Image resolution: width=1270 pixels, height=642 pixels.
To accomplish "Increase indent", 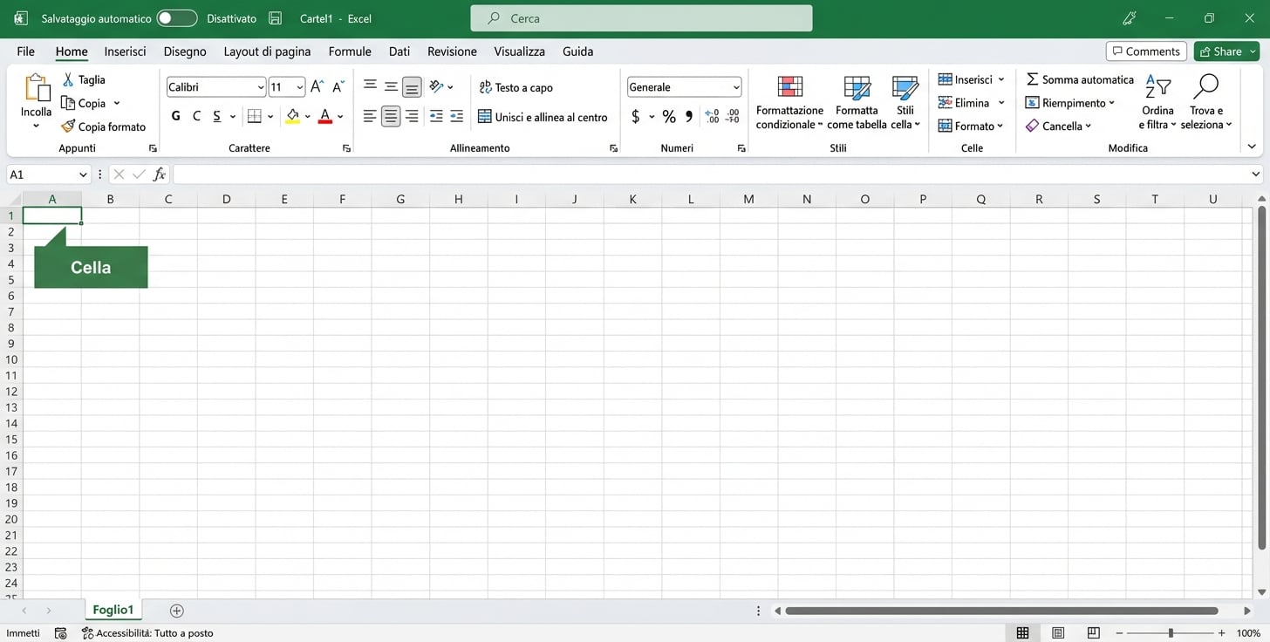I will pos(456,116).
